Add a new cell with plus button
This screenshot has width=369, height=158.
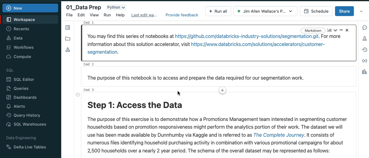point(222,90)
